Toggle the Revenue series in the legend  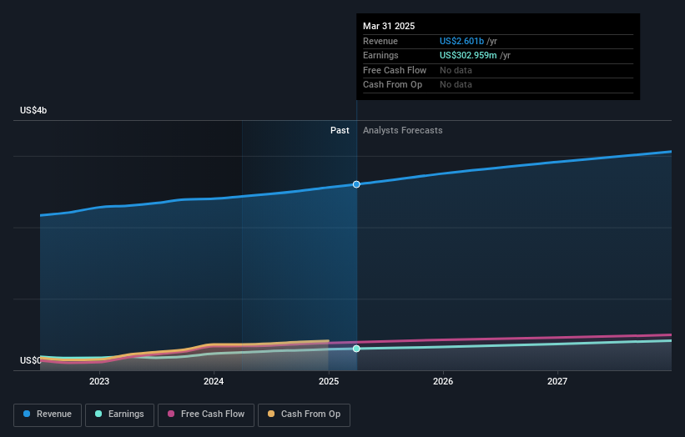[48, 414]
